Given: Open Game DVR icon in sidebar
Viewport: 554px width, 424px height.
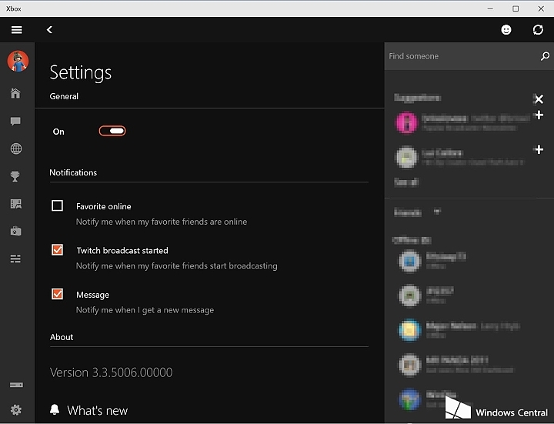Looking at the screenshot, I should click(16, 204).
